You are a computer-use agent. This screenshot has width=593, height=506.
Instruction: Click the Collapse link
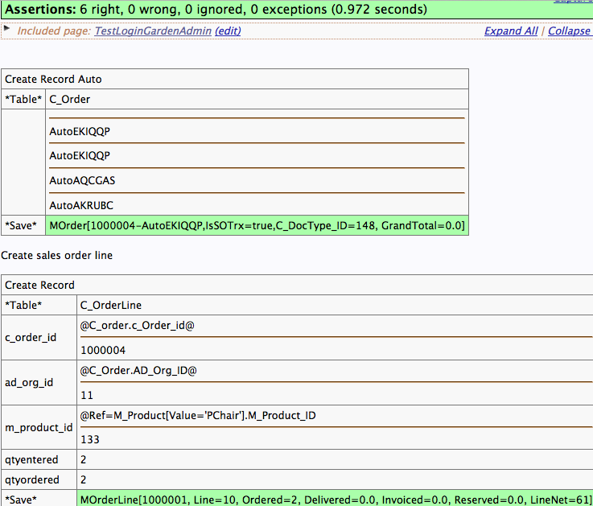570,31
